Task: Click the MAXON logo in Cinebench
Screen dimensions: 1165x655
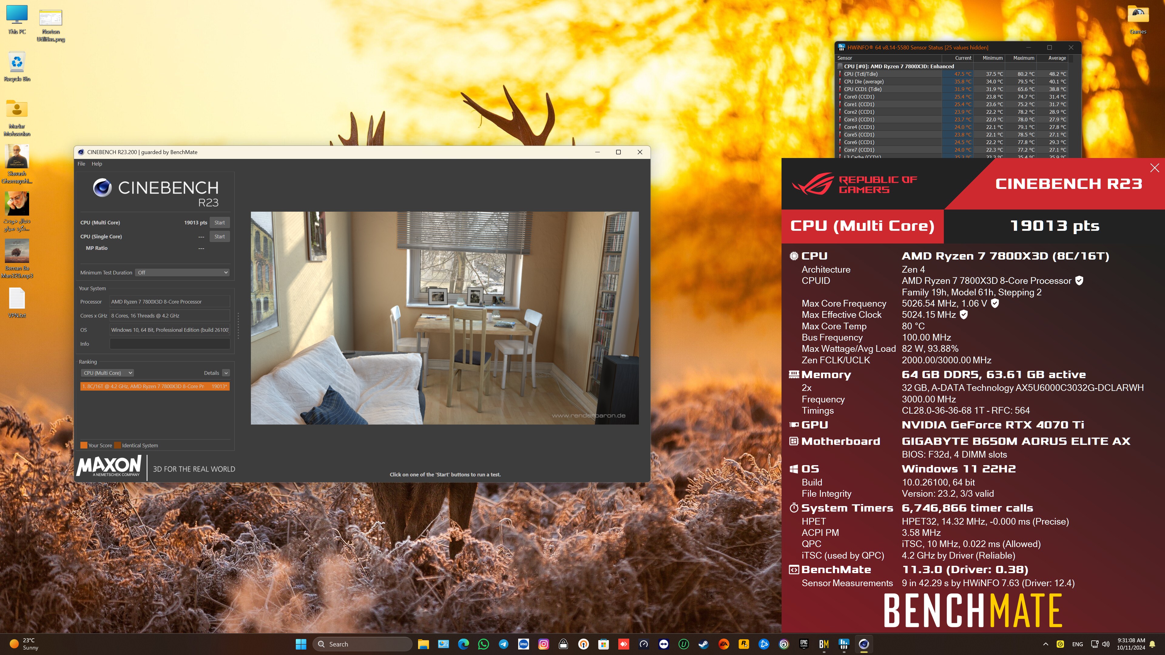Action: 109,466
